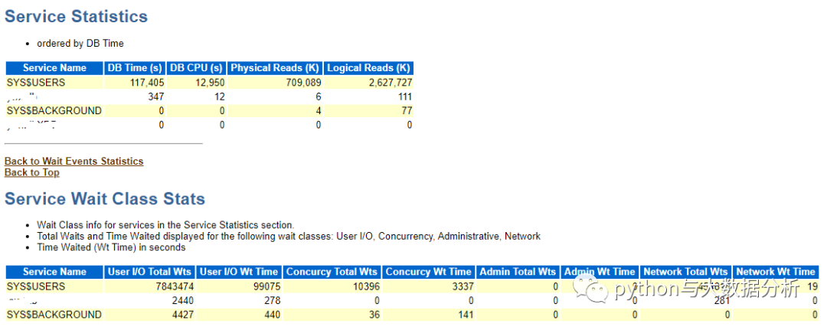Image resolution: width=827 pixels, height=327 pixels.
Task: Select SYS$USERS in the Wait Class table
Action: click(x=36, y=286)
